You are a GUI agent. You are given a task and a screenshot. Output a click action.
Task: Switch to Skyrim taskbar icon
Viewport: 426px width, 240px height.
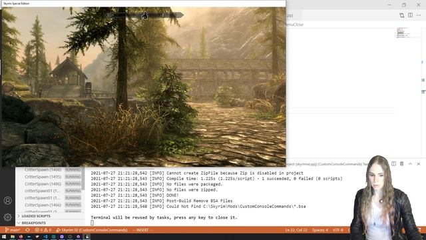(x=87, y=237)
